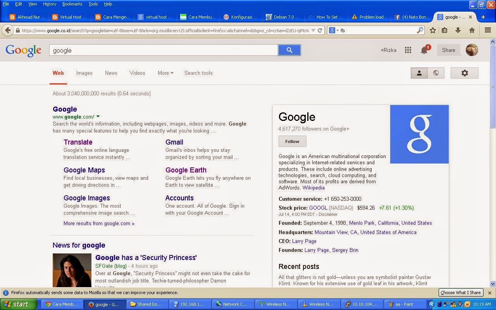Open the search settings gear icon
This screenshot has width=496, height=310.
click(x=465, y=73)
